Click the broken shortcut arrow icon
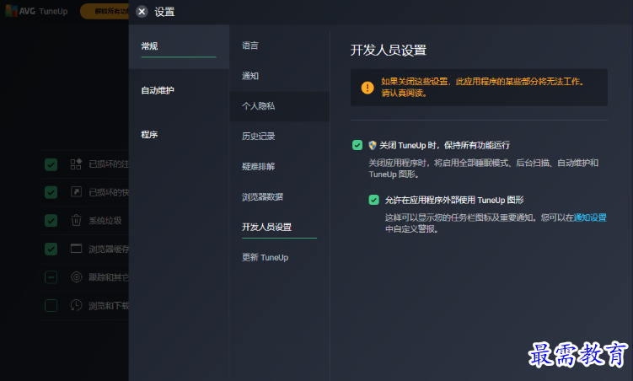Screen dimensions: 633x381 point(76,191)
